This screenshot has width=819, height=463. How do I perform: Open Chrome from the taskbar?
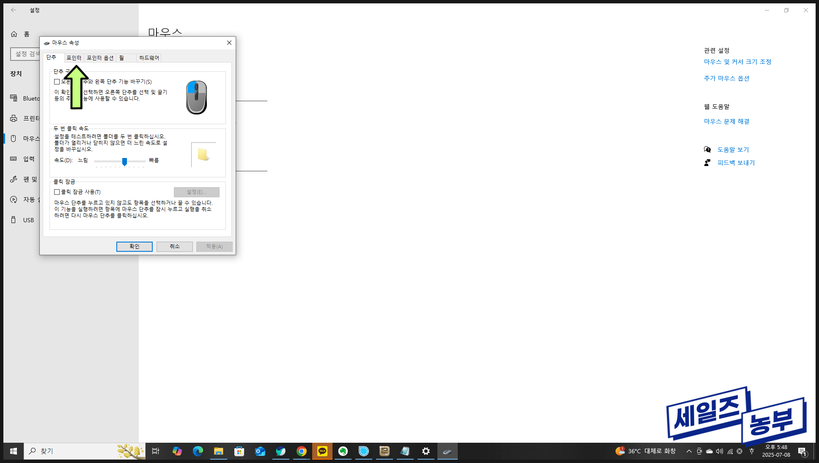[x=301, y=451]
